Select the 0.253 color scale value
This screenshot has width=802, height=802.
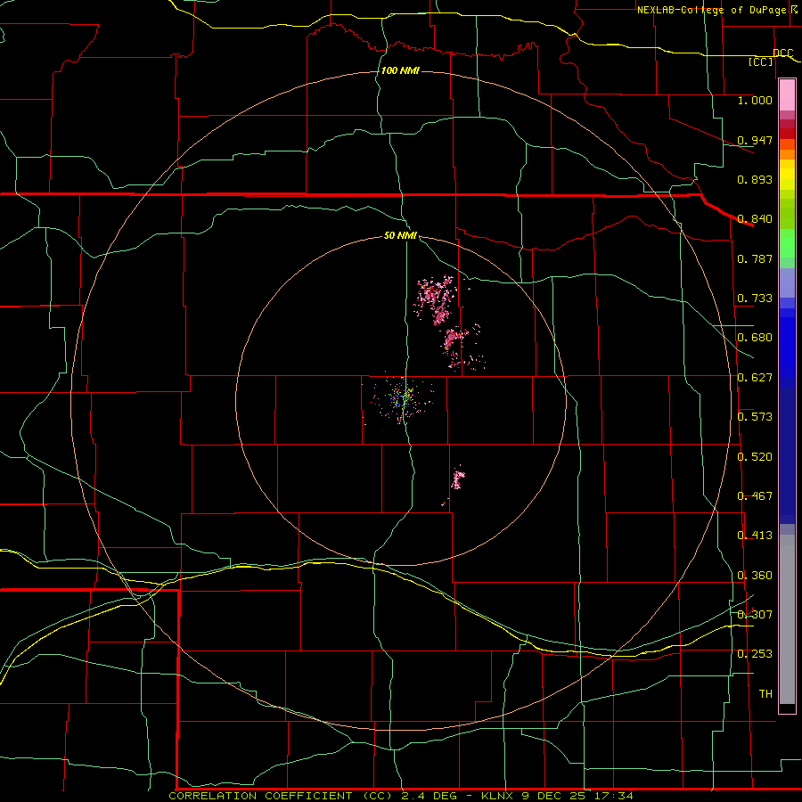coord(755,654)
